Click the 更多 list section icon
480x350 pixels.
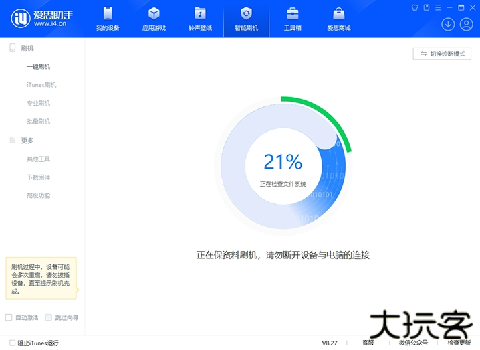coord(13,140)
